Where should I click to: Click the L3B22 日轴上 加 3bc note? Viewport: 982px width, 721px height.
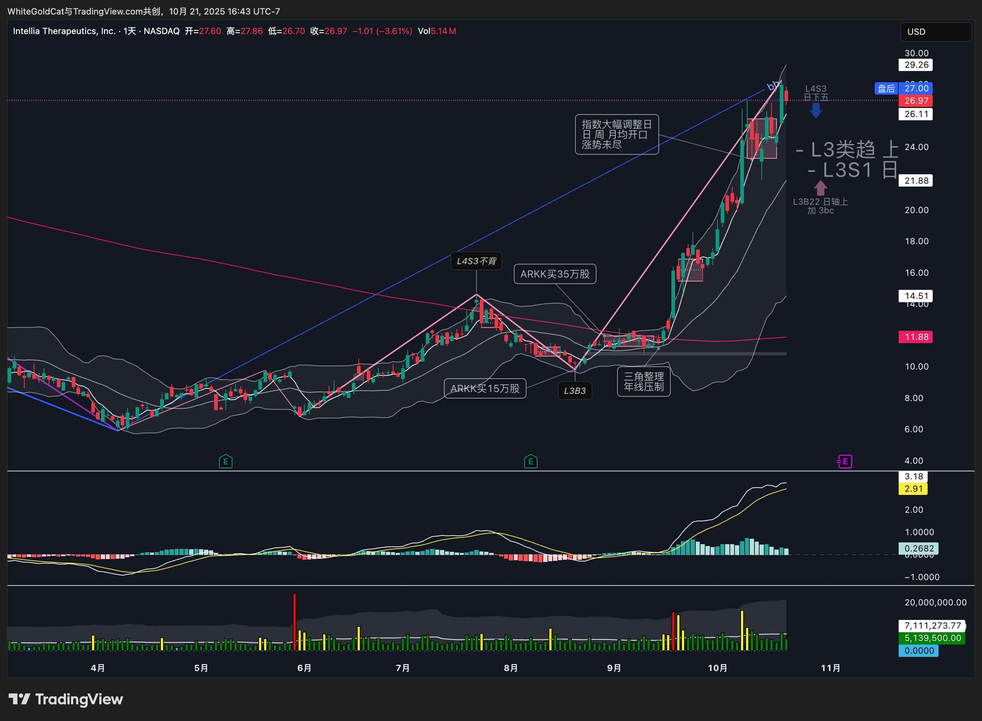820,206
